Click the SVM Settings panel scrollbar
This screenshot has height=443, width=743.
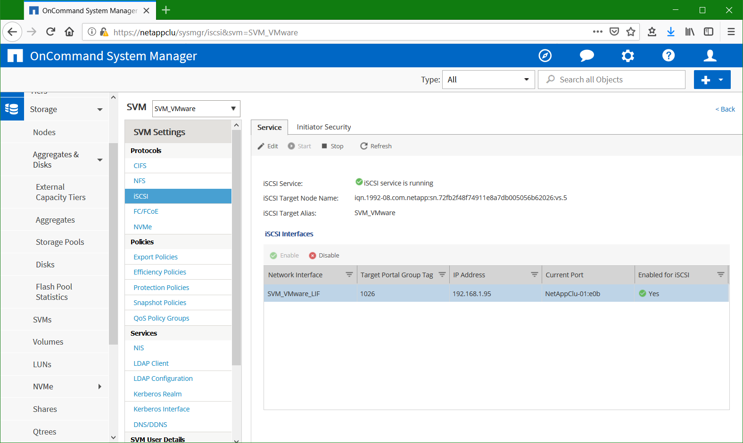(x=236, y=248)
